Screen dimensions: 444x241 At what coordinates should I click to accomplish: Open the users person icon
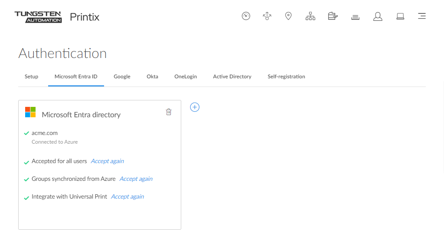[378, 16]
